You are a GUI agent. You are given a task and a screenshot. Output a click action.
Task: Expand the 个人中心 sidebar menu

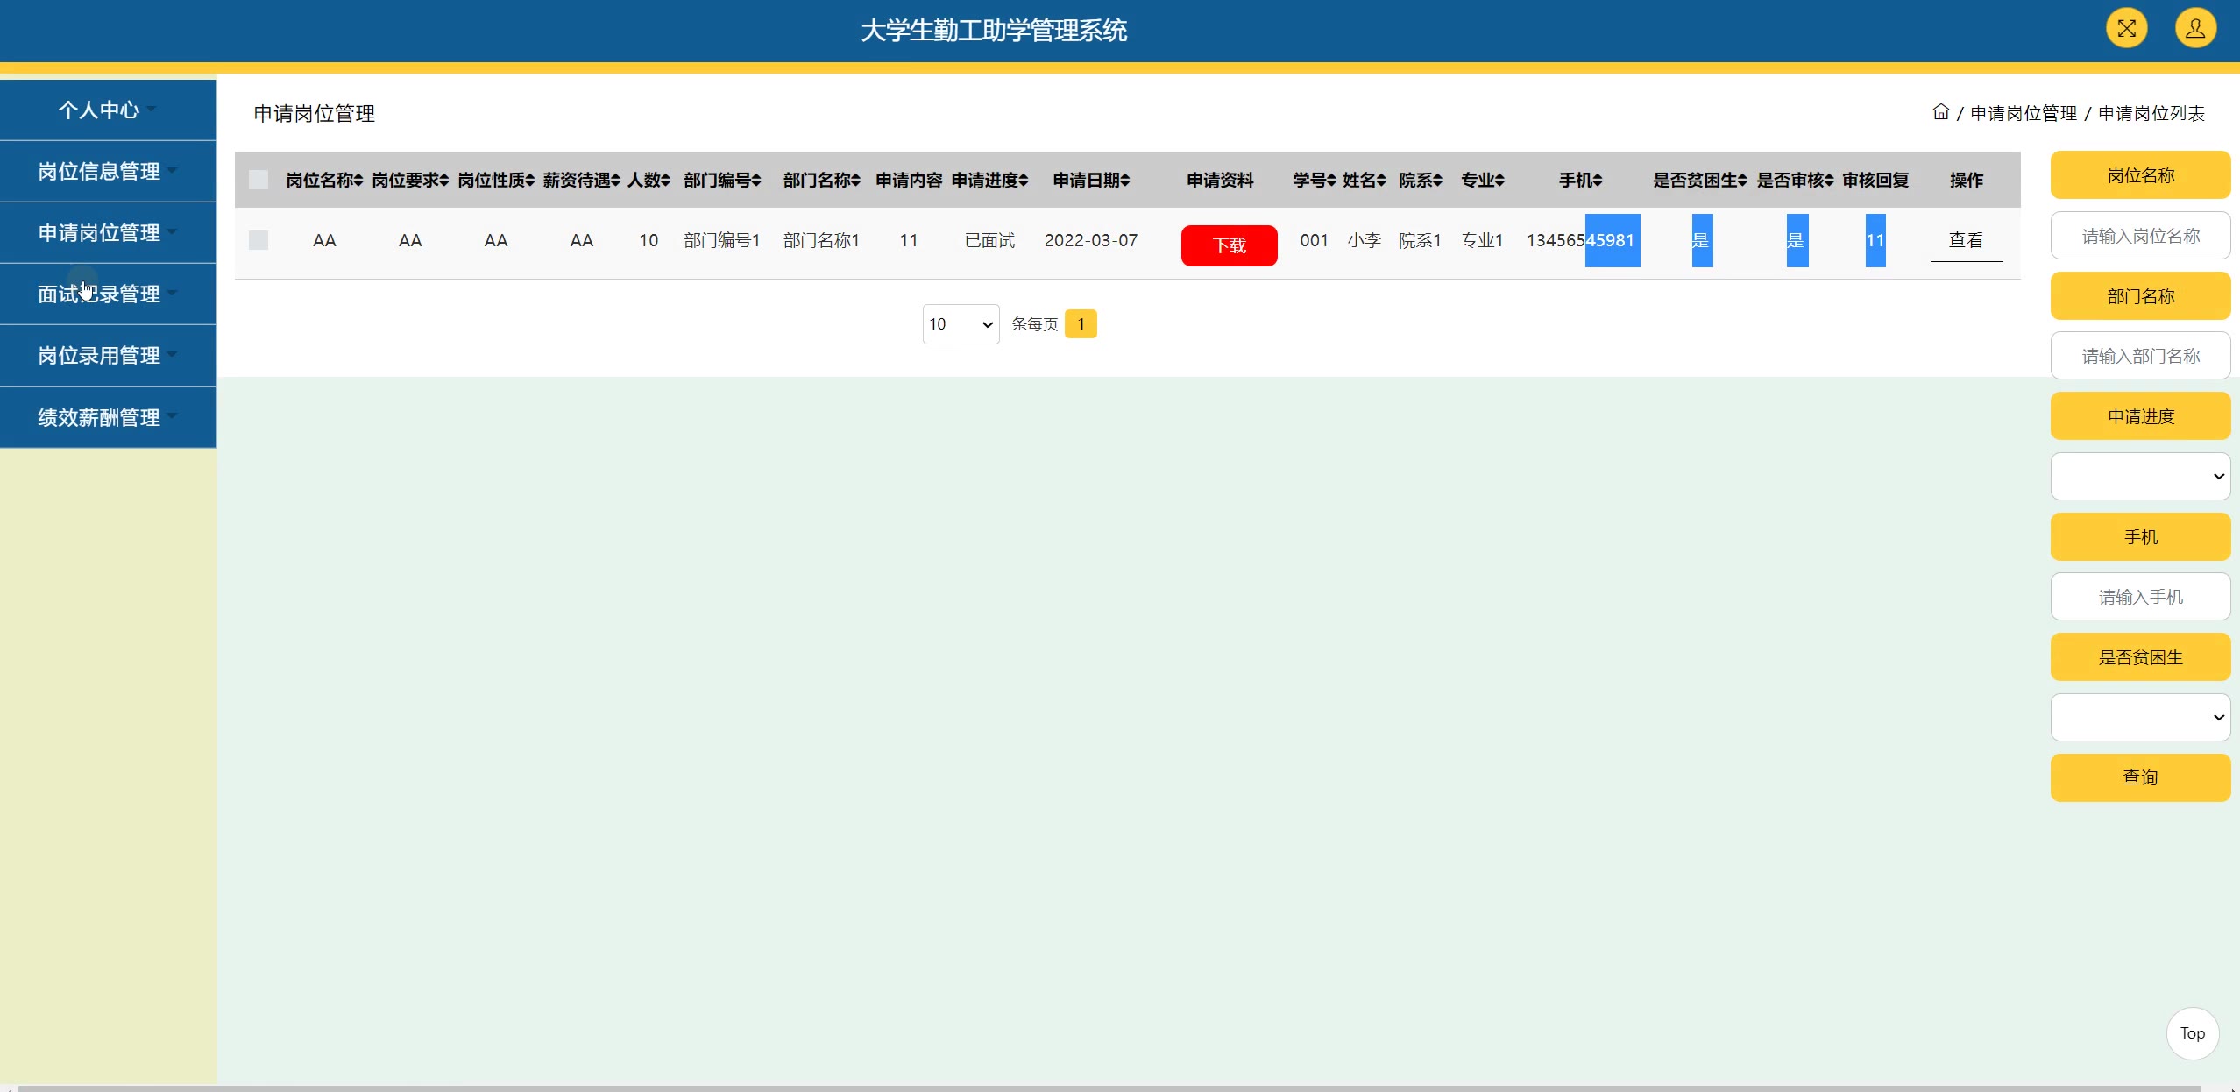pyautogui.click(x=108, y=110)
